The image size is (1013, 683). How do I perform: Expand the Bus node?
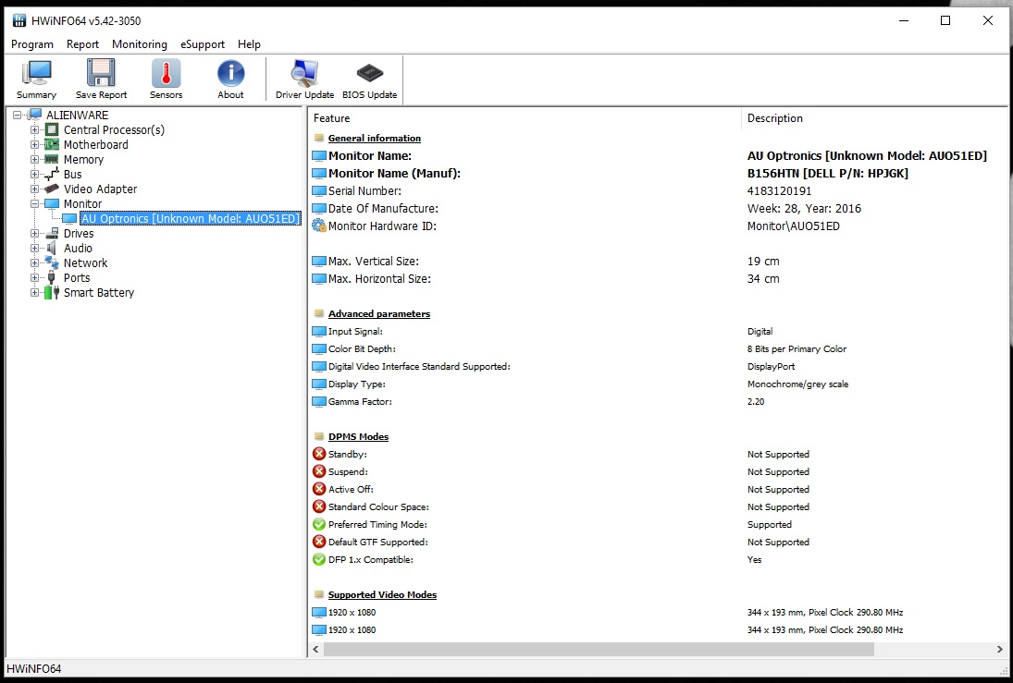point(35,175)
